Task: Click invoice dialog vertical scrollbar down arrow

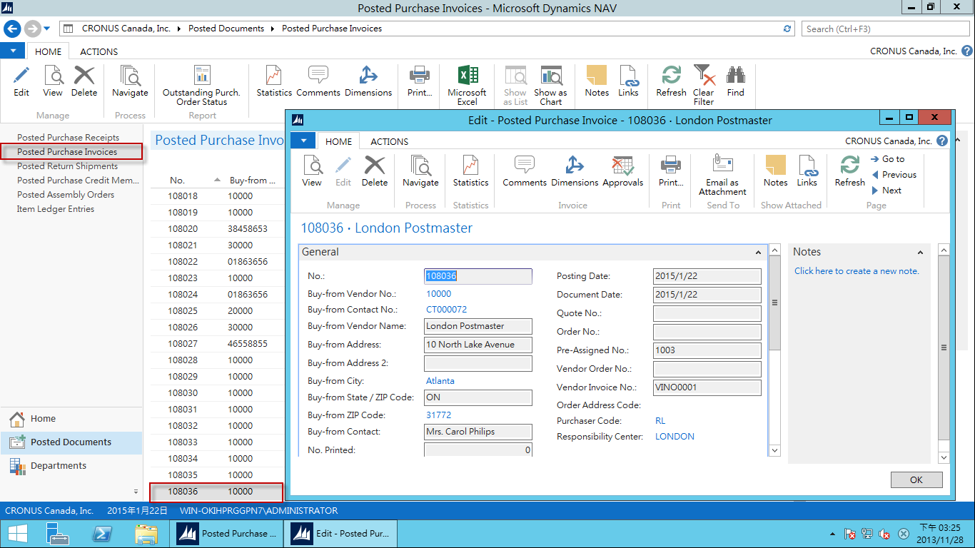Action: [774, 450]
